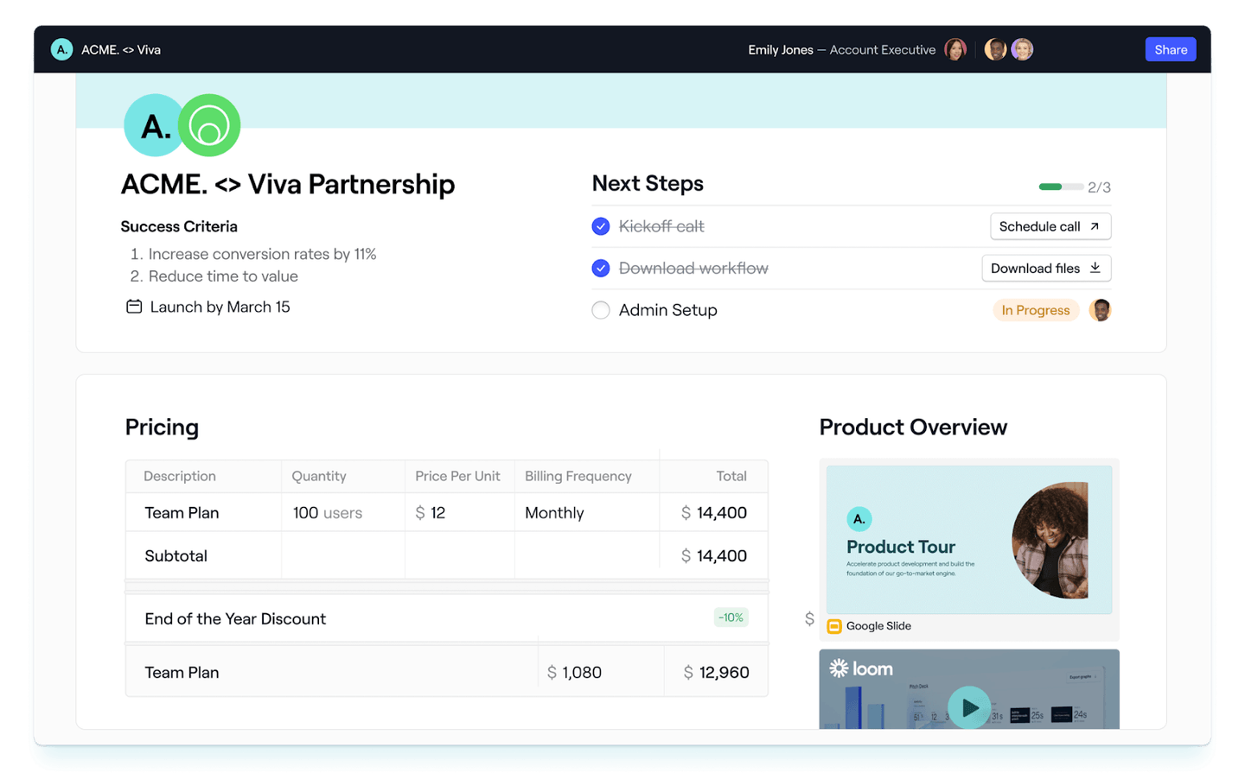Click Team Plan label in first pricing row
Image resolution: width=1245 pixels, height=779 pixels.
(x=182, y=512)
